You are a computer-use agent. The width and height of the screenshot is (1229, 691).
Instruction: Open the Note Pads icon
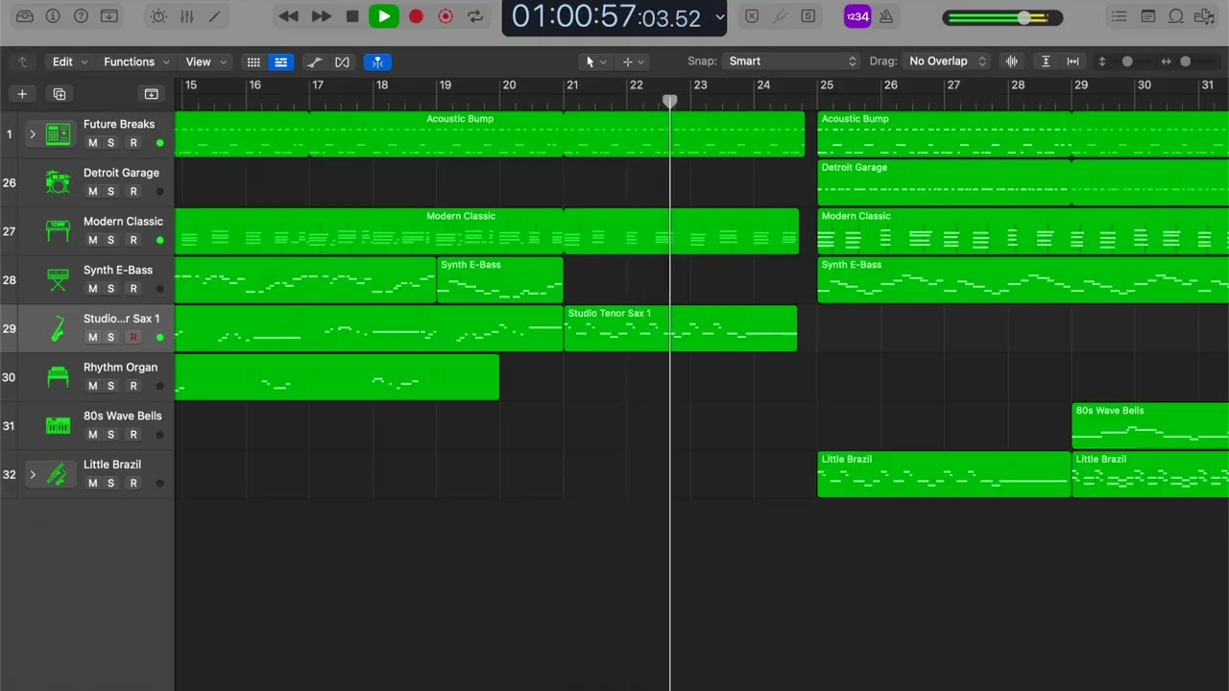[x=1147, y=16]
